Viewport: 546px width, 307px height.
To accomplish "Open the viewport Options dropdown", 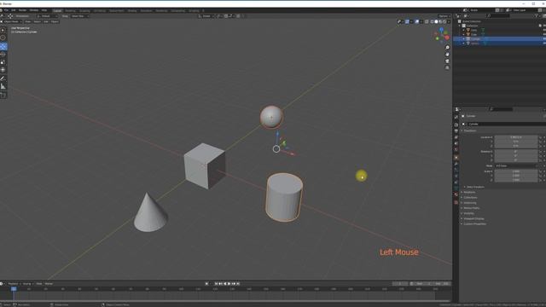I will (444, 16).
